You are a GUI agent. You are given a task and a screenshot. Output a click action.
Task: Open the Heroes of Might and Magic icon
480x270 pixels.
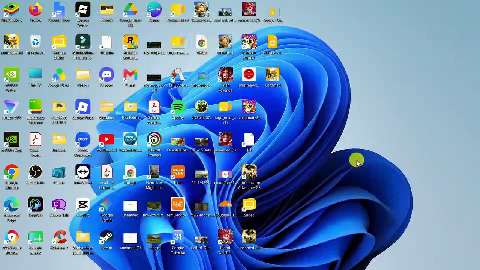click(x=154, y=172)
